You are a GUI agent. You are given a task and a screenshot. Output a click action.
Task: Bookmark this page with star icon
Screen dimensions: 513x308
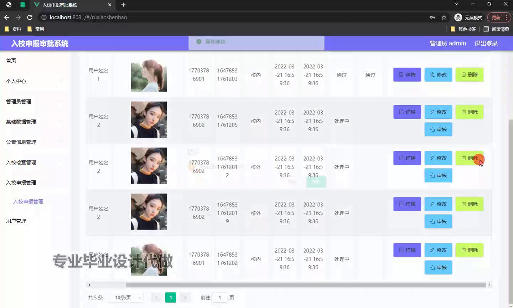tap(444, 17)
